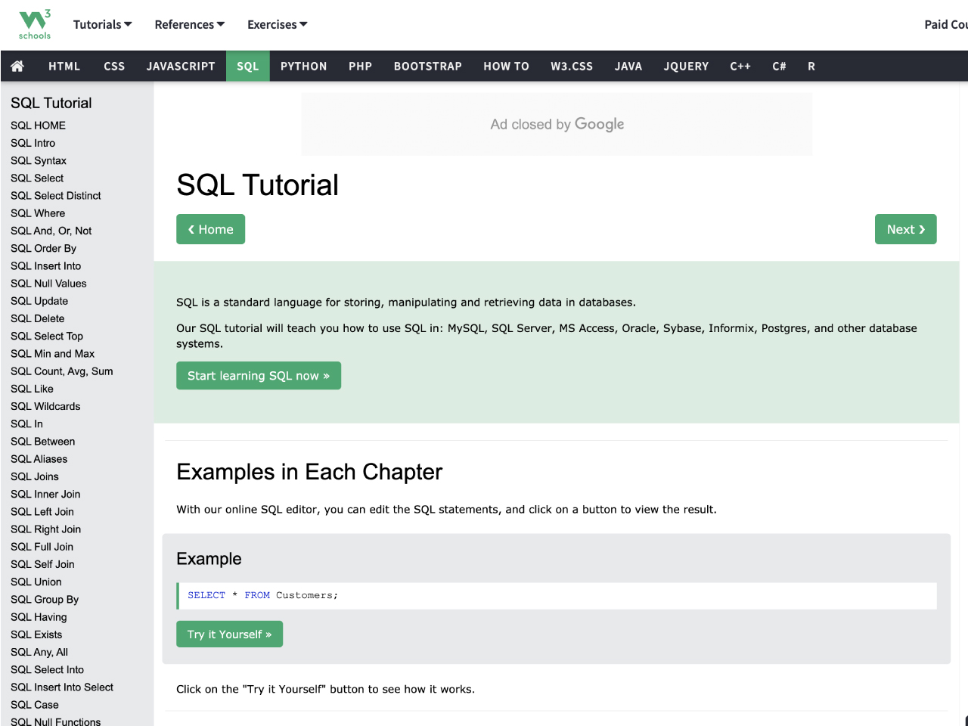Open SQL Null Values link
Screen dimensions: 968x726
(x=48, y=284)
